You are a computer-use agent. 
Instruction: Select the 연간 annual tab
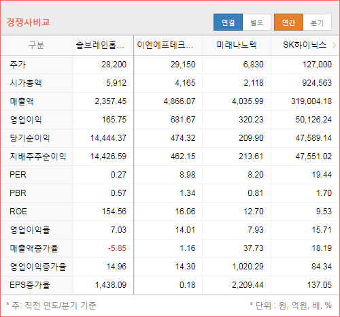288,22
